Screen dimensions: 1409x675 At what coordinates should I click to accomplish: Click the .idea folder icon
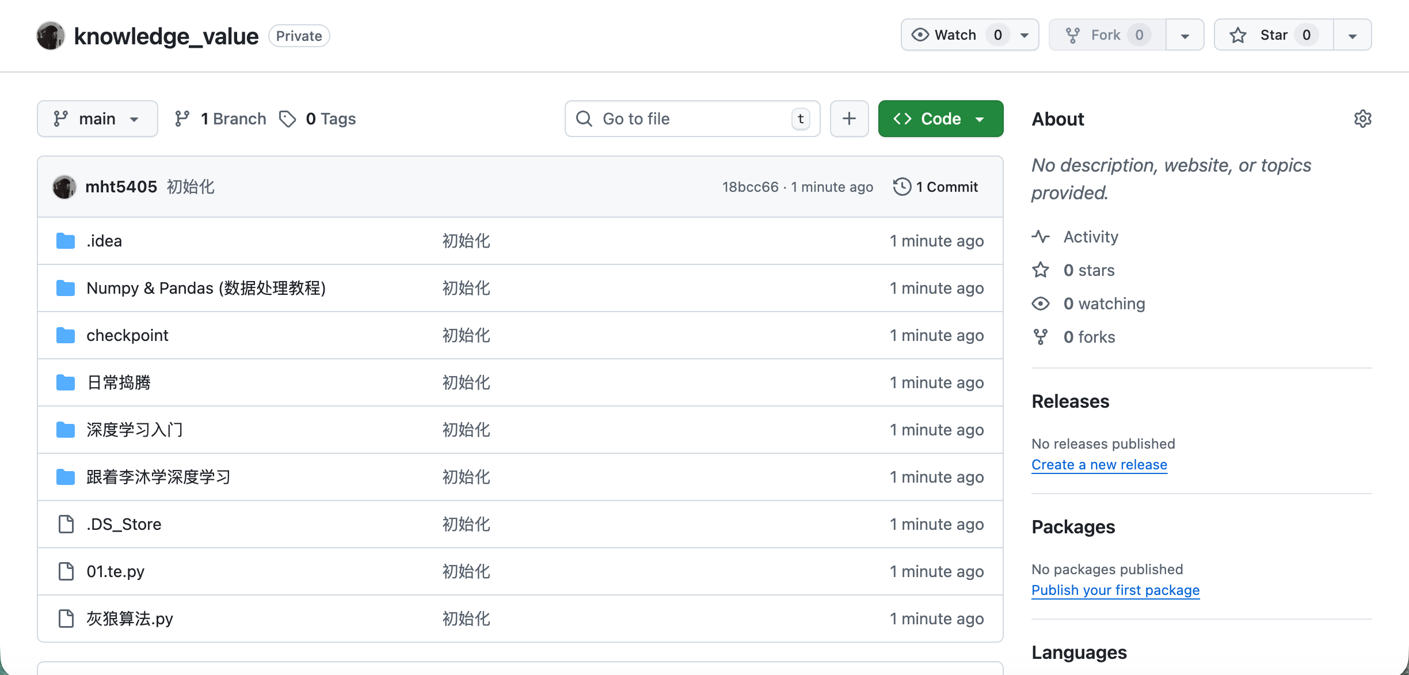[66, 241]
